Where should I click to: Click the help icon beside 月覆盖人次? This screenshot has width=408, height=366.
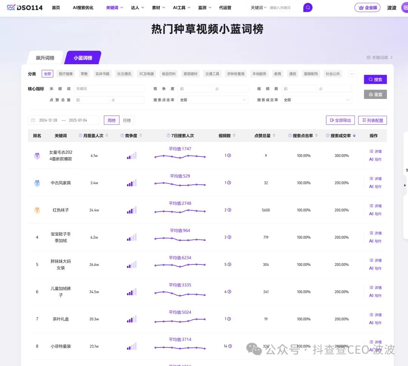(x=80, y=136)
